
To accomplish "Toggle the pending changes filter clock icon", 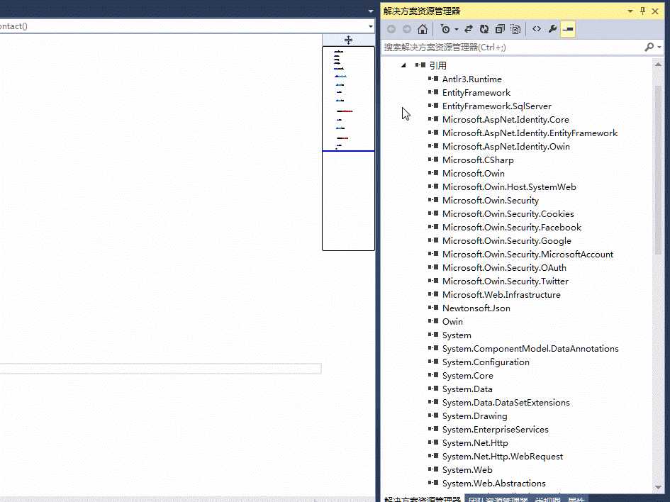I will 445,29.
